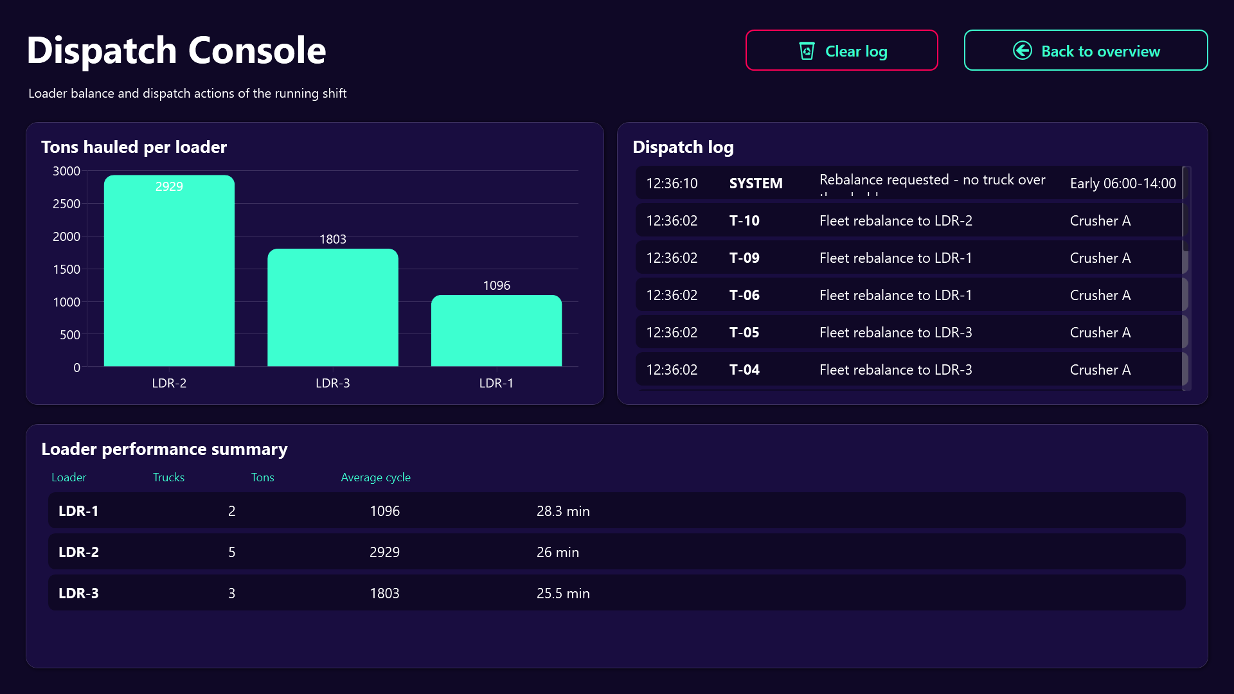Image resolution: width=1234 pixels, height=694 pixels.
Task: Click the Early 06:00-14:00 shift text
Action: click(1123, 183)
